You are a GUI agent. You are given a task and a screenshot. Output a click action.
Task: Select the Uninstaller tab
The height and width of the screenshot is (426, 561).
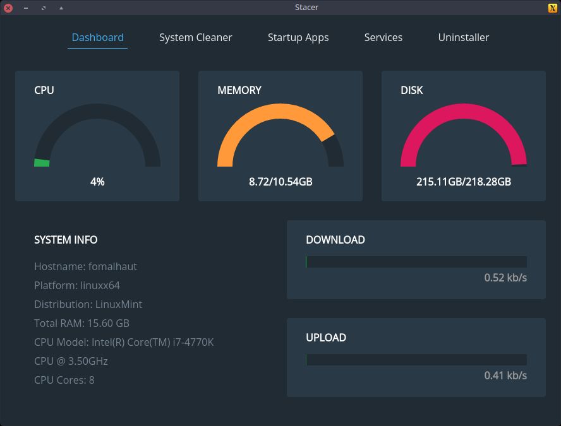tap(463, 37)
